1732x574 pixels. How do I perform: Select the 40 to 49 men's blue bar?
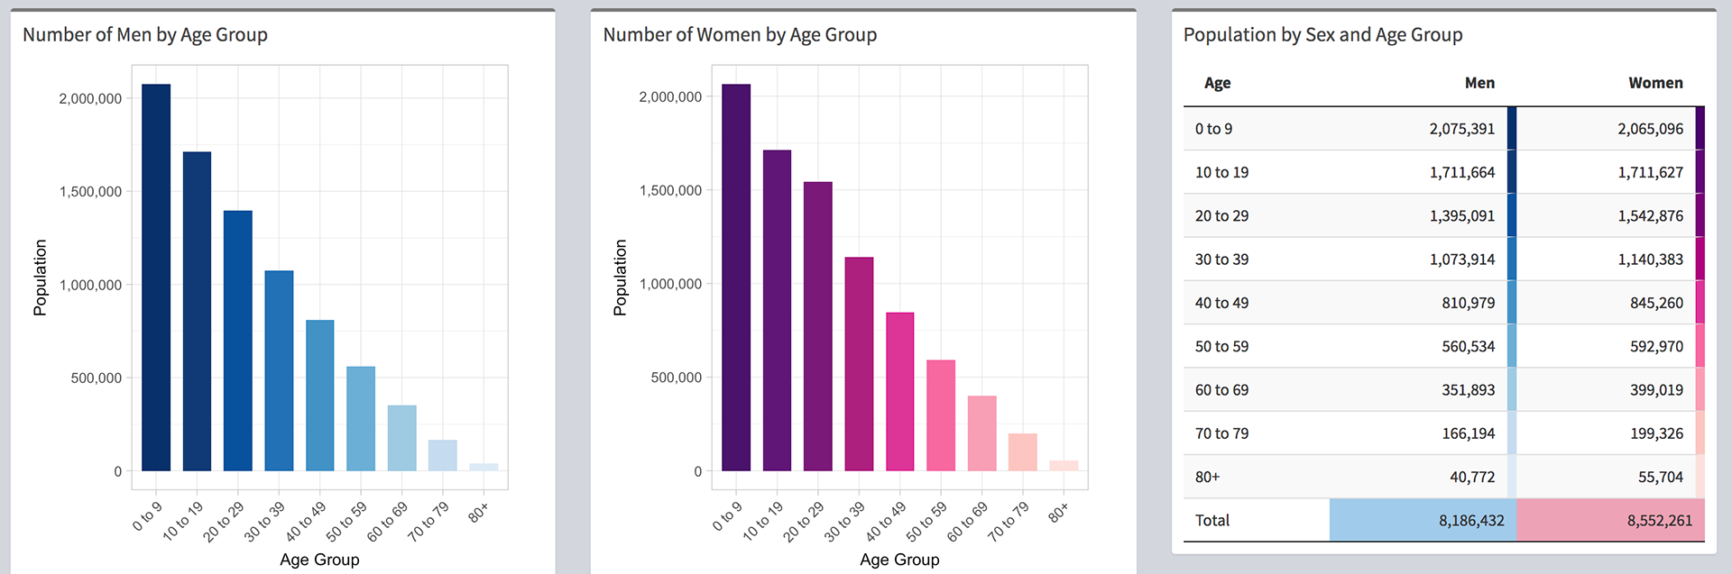[320, 395]
